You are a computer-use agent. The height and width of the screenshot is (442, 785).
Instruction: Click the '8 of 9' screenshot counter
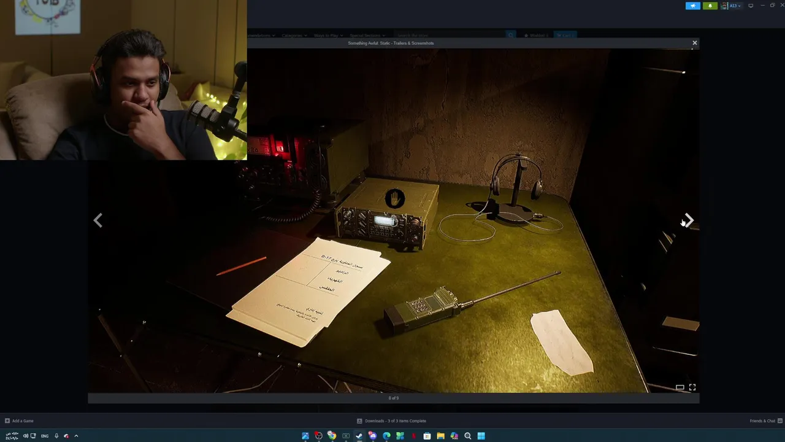click(x=393, y=398)
